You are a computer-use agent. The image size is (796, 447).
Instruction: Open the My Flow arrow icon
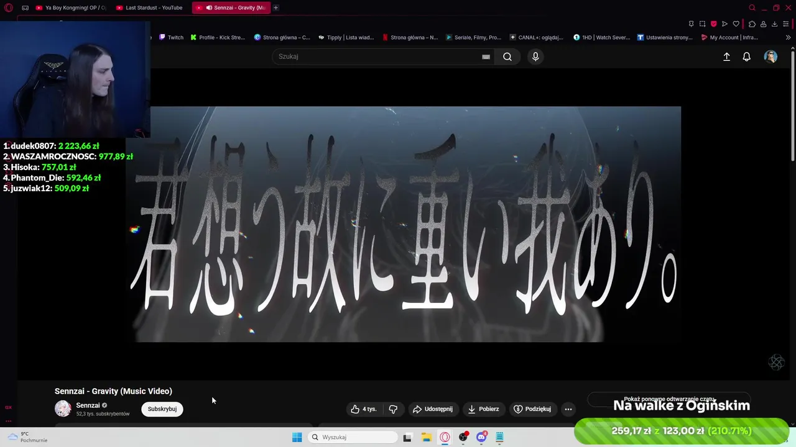click(724, 24)
